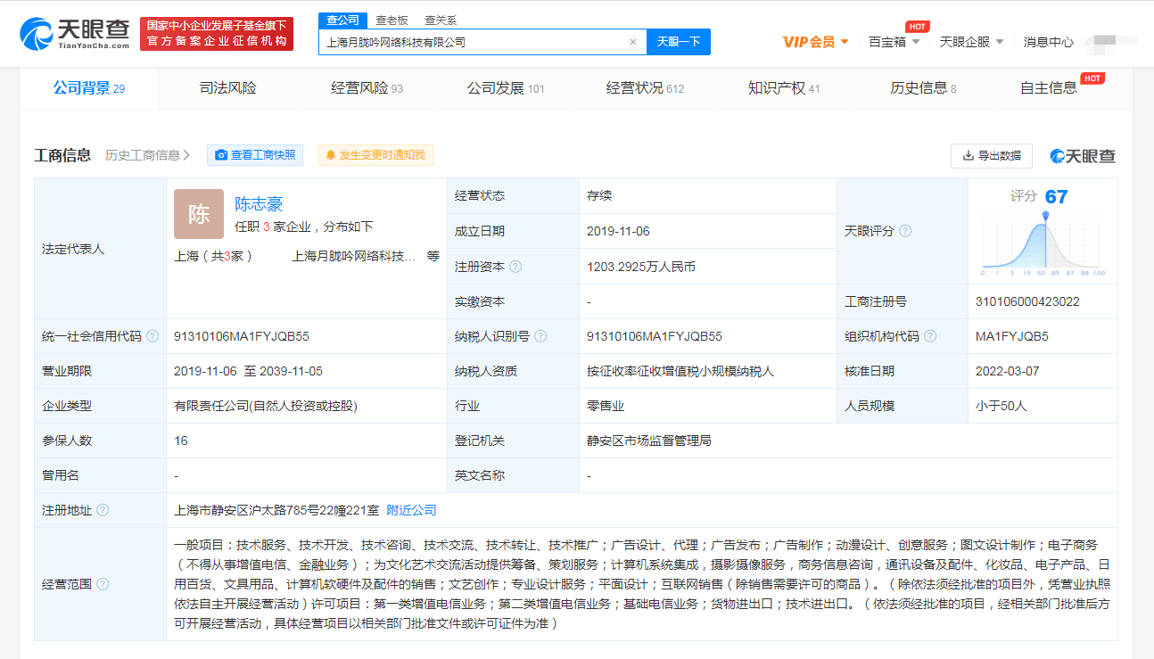Click 查看工商快照 button
This screenshot has height=659, width=1154.
[255, 155]
